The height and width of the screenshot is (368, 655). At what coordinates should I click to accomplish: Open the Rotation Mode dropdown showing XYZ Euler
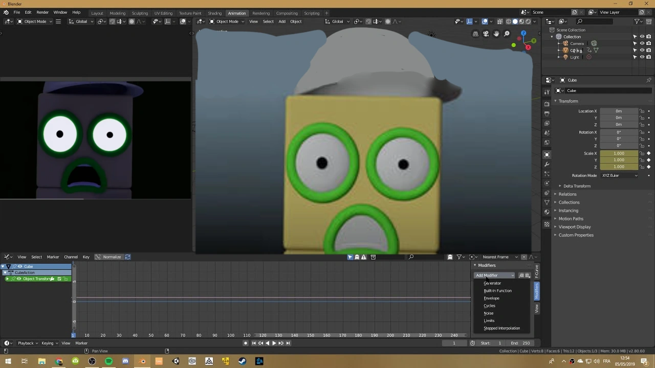point(619,175)
